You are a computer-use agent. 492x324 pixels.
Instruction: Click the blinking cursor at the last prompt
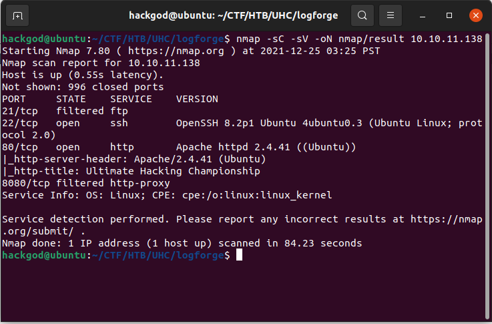point(239,256)
